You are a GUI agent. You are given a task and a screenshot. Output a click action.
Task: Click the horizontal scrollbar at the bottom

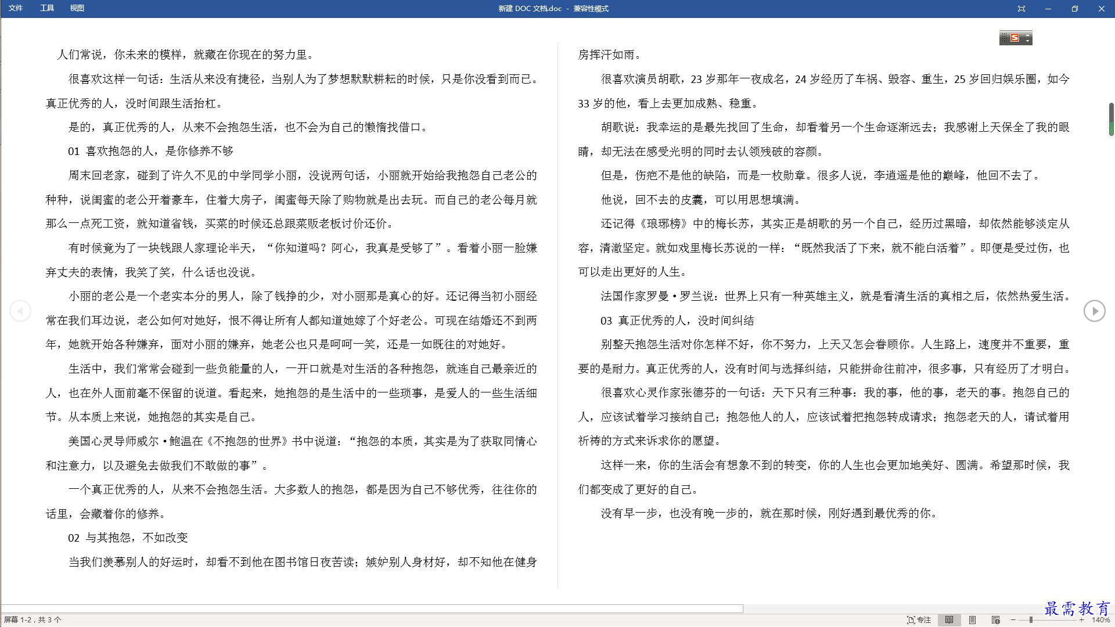[x=372, y=608]
